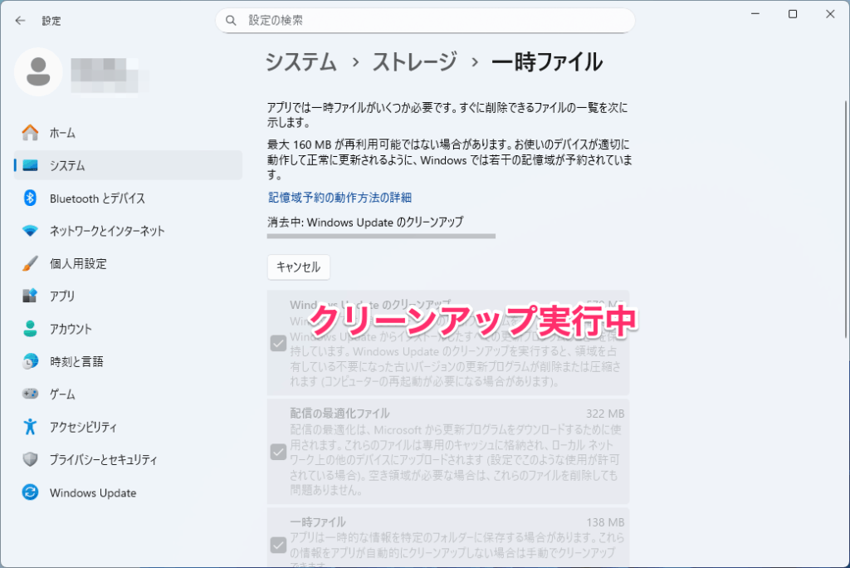The image size is (850, 568).
Task: Click the privacy shield icon
Action: [x=31, y=459]
